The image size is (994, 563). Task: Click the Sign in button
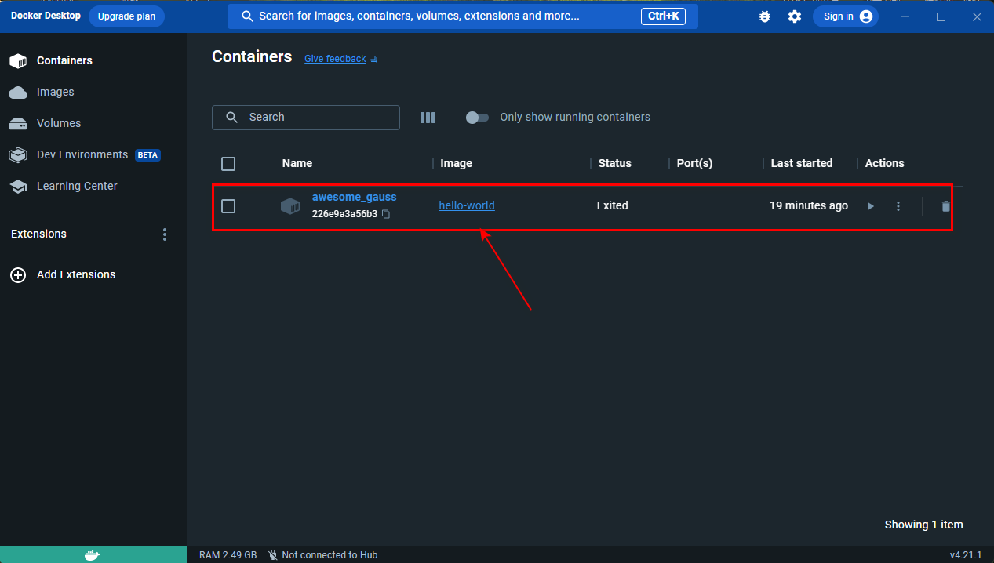846,16
